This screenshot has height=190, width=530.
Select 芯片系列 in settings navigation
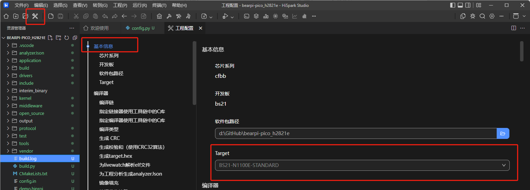tap(109, 56)
